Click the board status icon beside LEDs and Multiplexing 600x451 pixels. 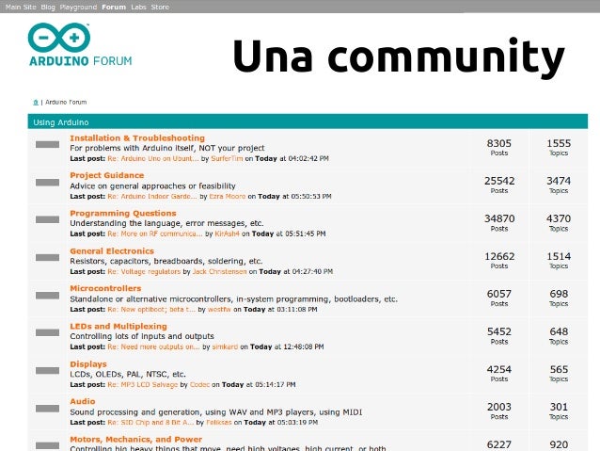tap(47, 332)
